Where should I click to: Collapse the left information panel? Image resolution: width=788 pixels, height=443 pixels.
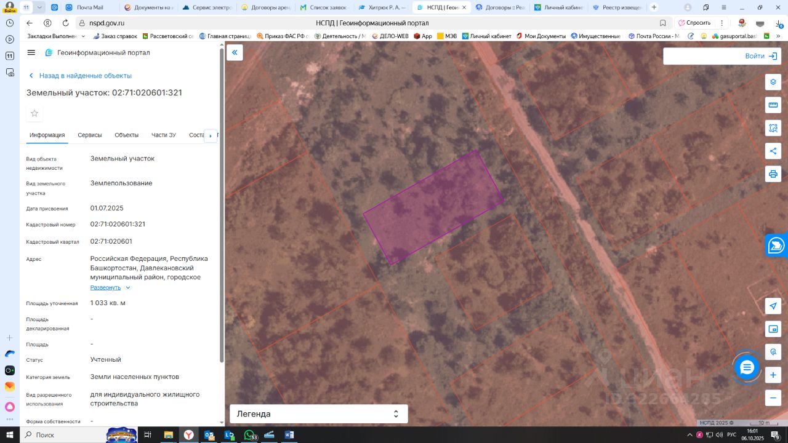pos(235,53)
